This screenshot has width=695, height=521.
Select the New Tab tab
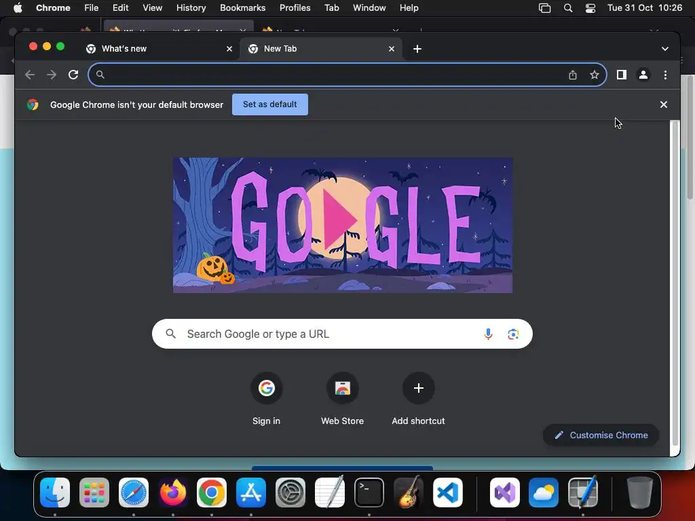[x=321, y=49]
